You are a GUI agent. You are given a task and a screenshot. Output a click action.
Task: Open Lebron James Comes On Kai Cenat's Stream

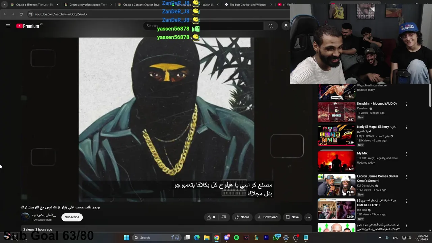click(x=377, y=178)
